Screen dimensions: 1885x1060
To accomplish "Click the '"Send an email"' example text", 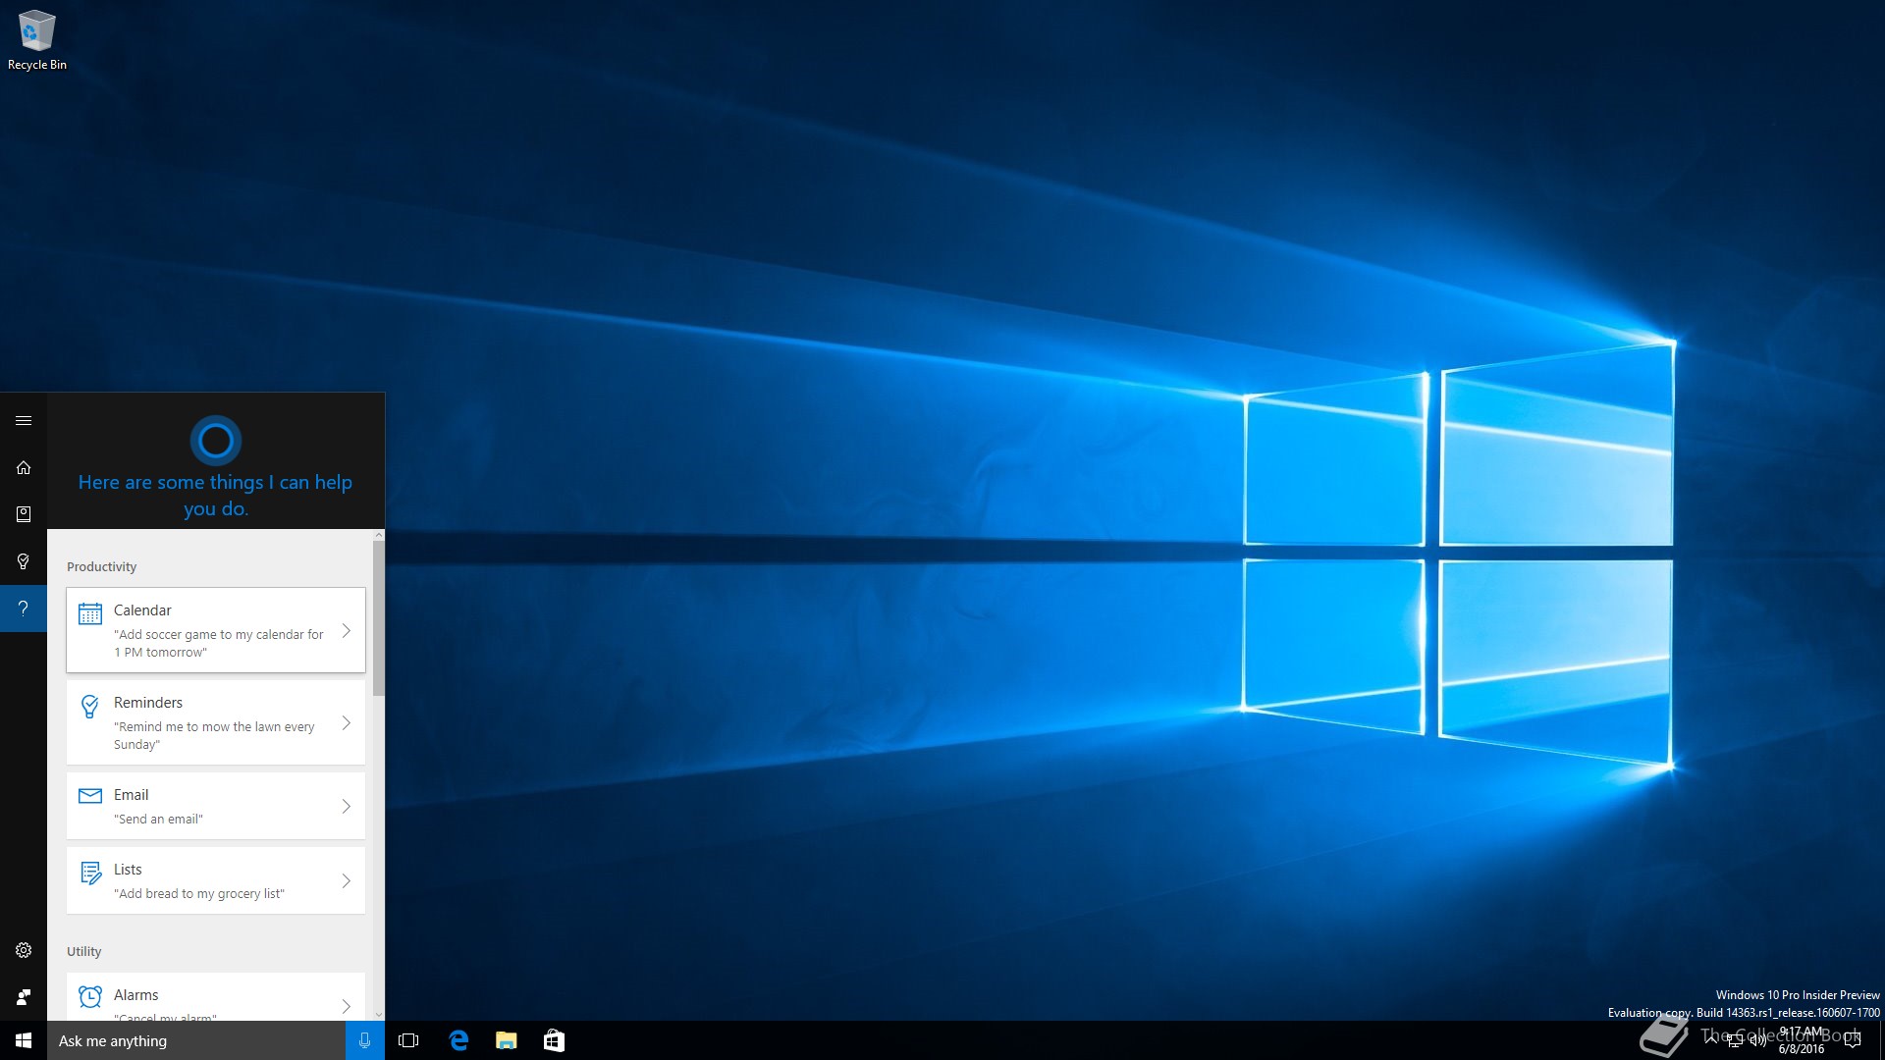I will click(x=158, y=820).
